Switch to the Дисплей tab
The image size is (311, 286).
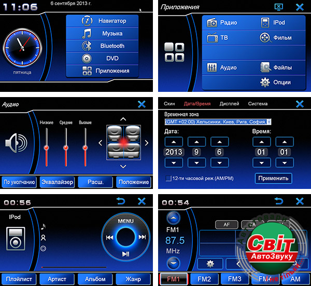point(229,104)
